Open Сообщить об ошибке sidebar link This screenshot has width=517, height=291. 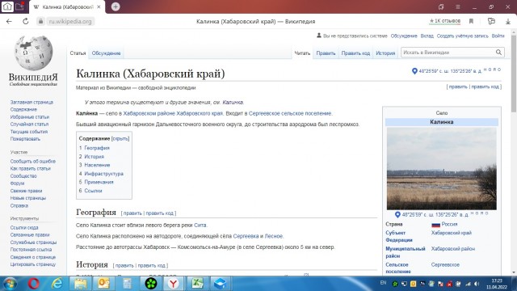pos(33,162)
